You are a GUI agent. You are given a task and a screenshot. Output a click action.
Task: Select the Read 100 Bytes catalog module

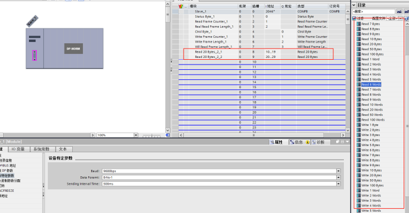[x=372, y=54]
